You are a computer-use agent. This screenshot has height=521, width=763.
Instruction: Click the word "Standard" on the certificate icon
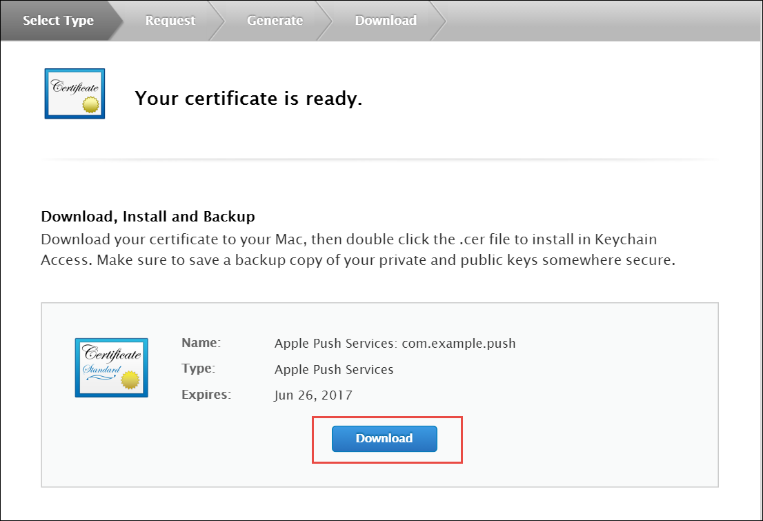click(x=101, y=371)
